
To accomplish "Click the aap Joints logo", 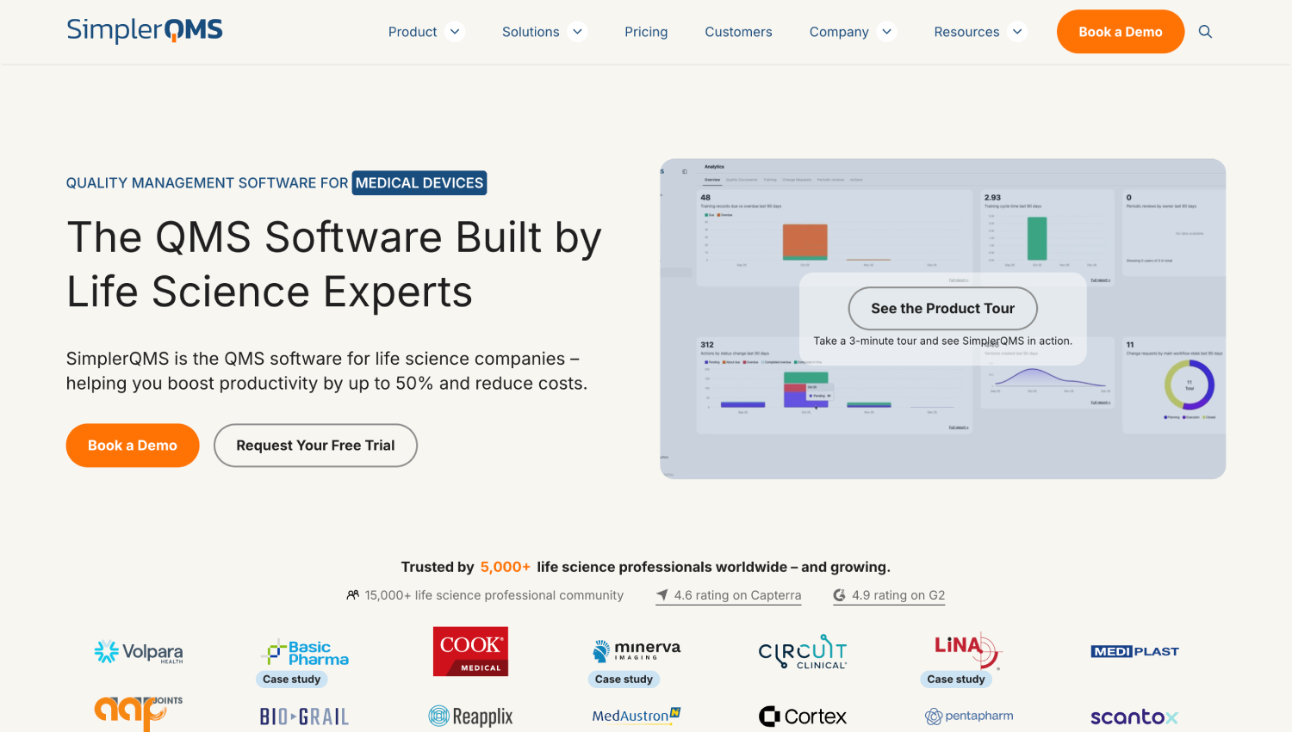I will click(x=139, y=713).
